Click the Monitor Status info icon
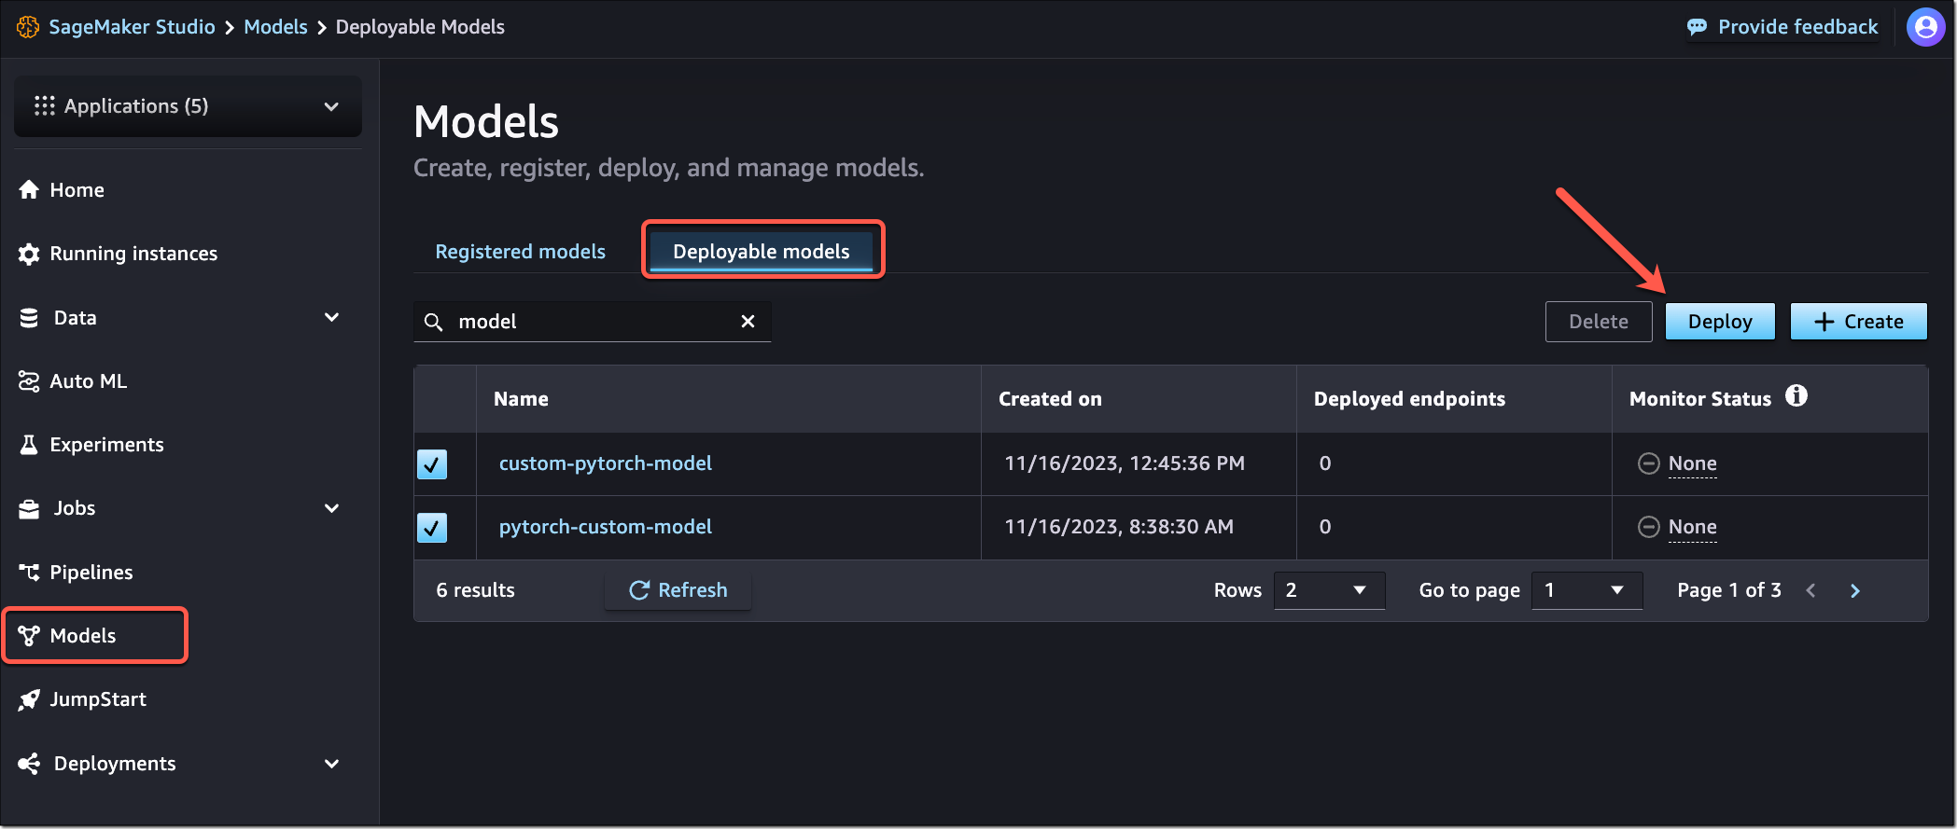 [x=1796, y=396]
